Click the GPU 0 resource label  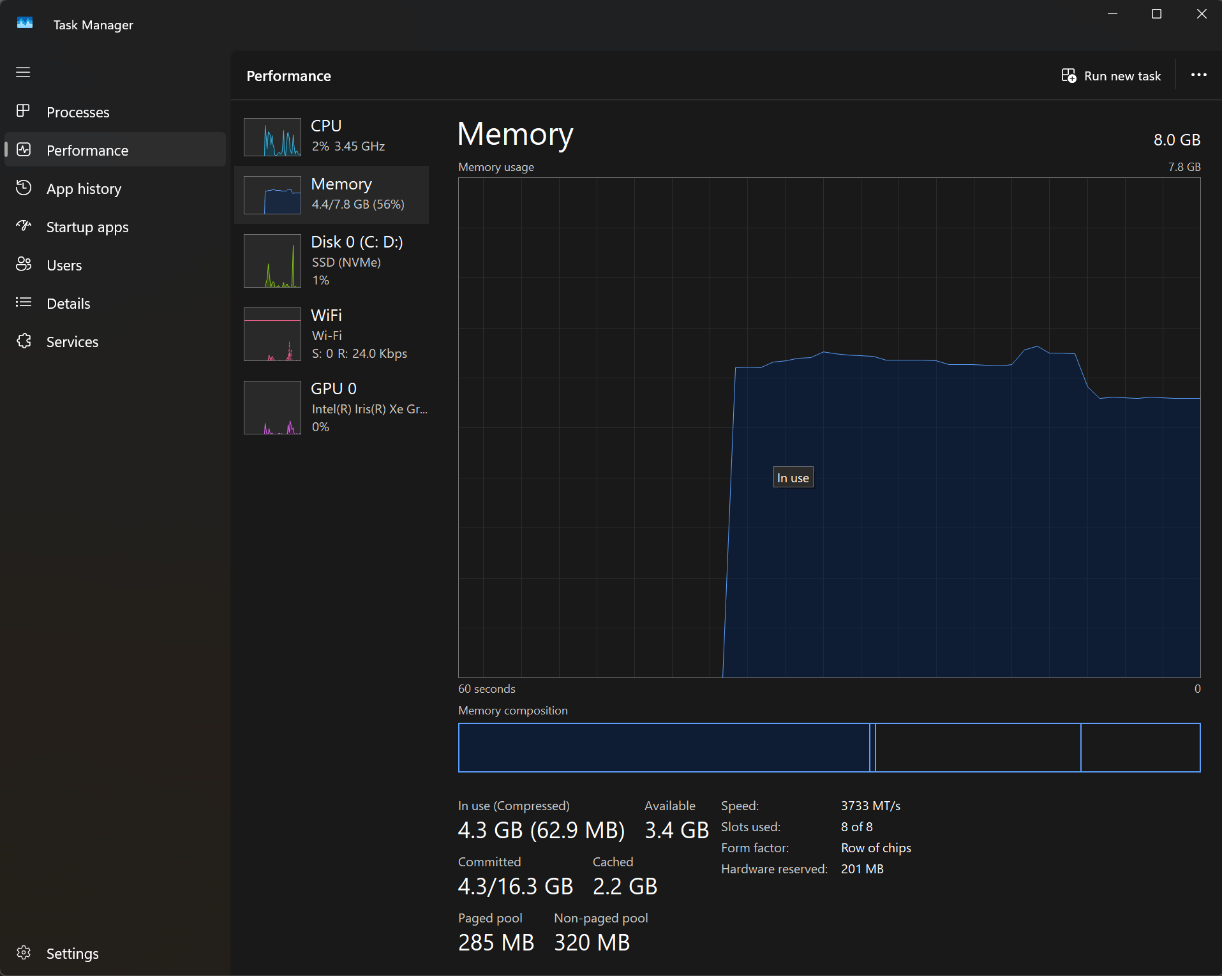(334, 388)
